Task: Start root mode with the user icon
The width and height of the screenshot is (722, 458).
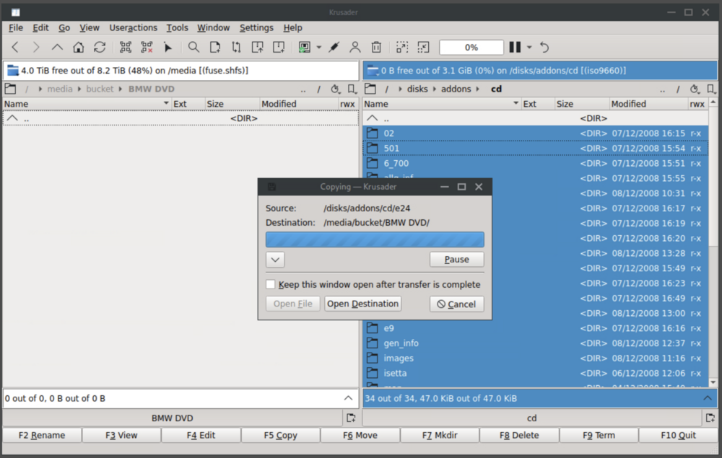Action: (x=355, y=47)
